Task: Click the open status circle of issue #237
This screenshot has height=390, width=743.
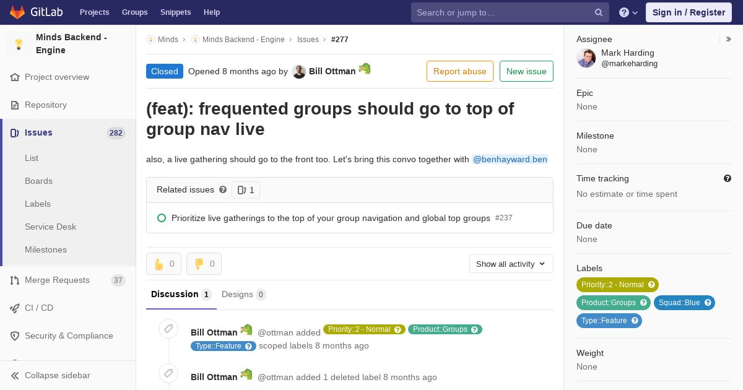Action: click(x=162, y=218)
